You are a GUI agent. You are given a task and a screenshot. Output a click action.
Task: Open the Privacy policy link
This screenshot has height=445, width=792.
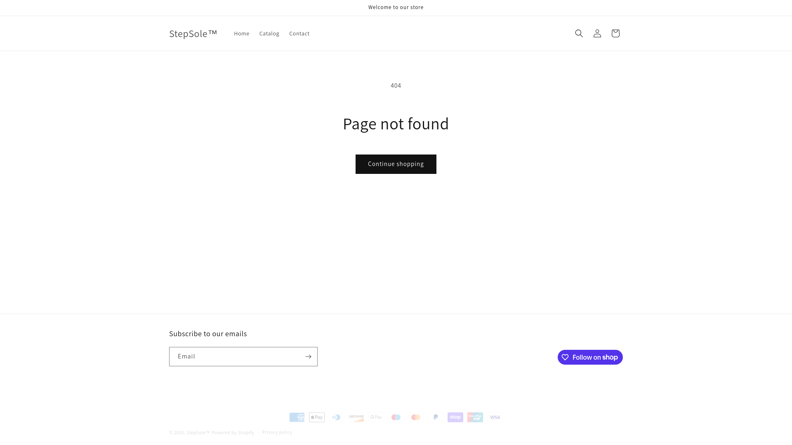277,432
